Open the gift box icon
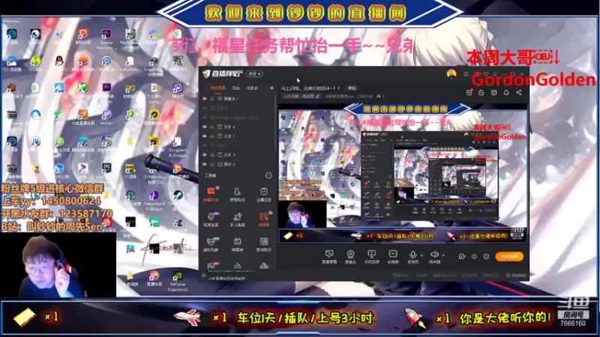This screenshot has height=337, width=600. (469, 92)
